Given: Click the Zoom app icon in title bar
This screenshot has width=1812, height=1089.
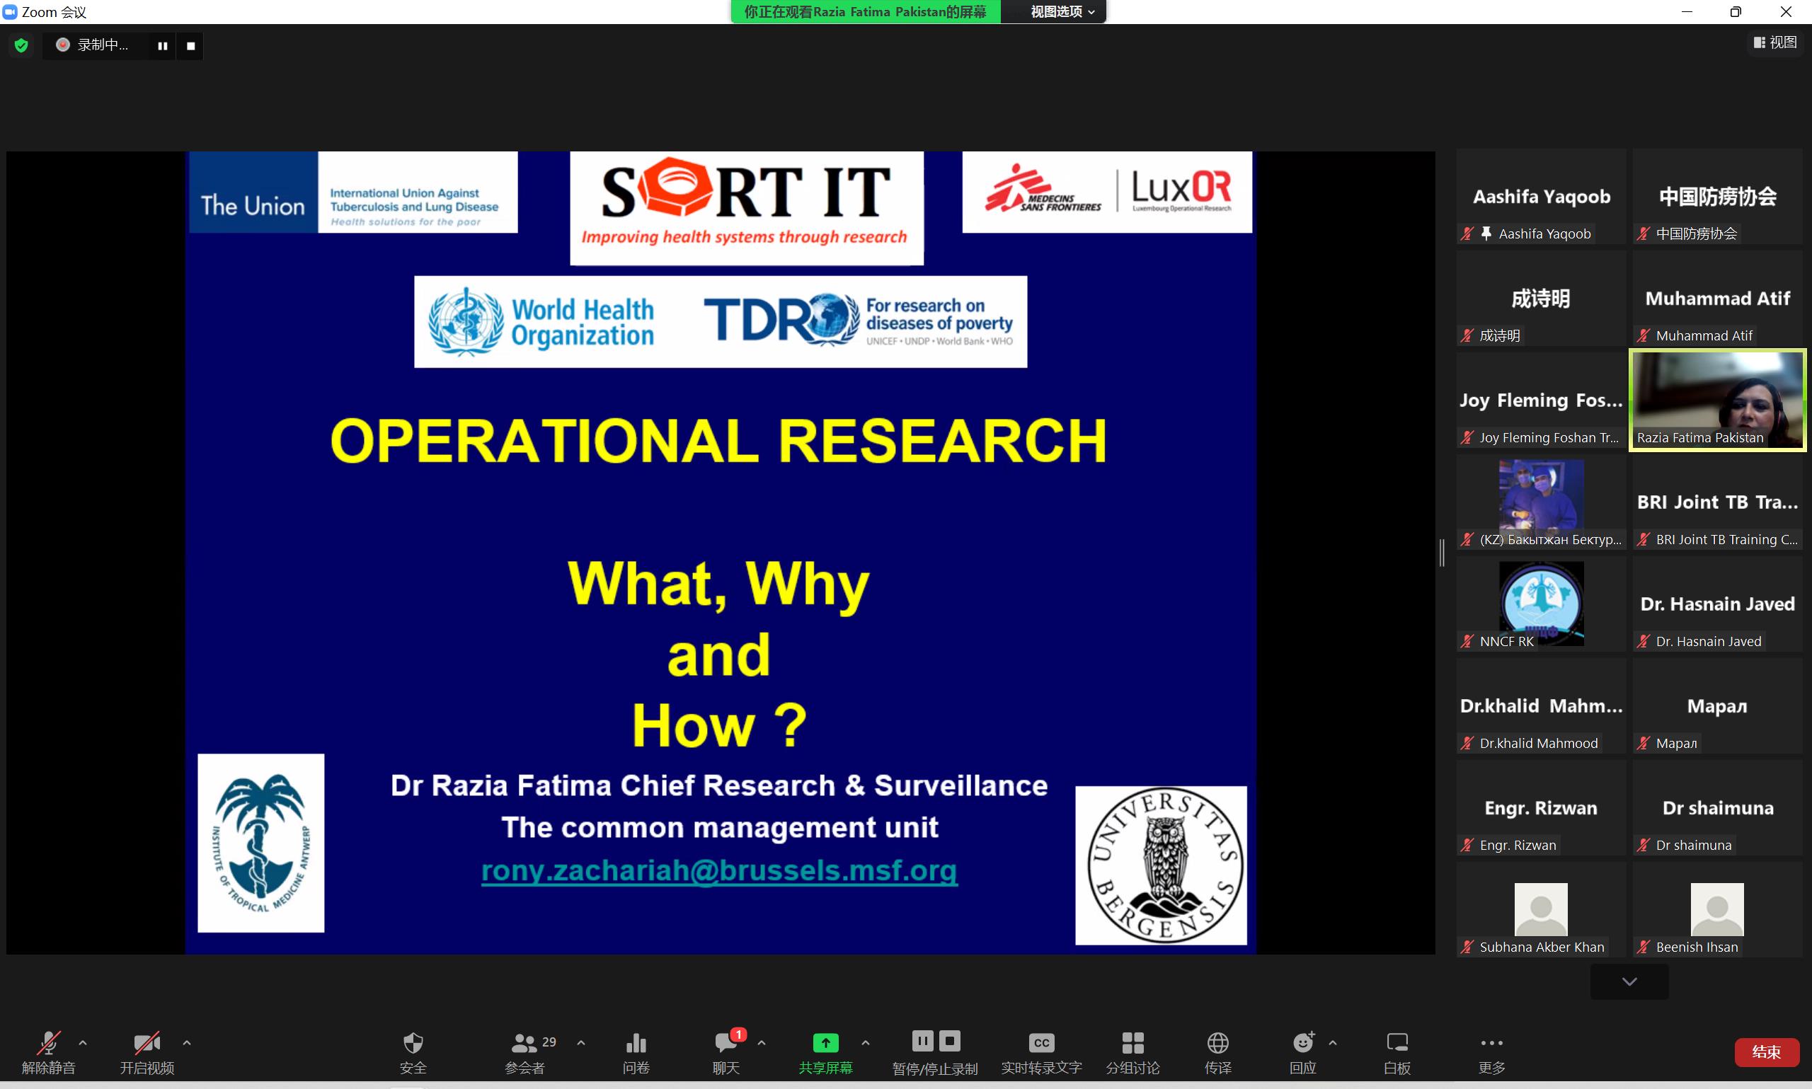Looking at the screenshot, I should click(11, 12).
